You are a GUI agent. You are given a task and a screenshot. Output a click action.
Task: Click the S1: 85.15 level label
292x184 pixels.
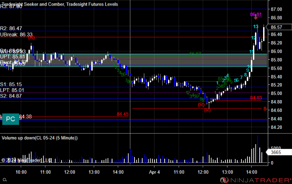pos(11,84)
